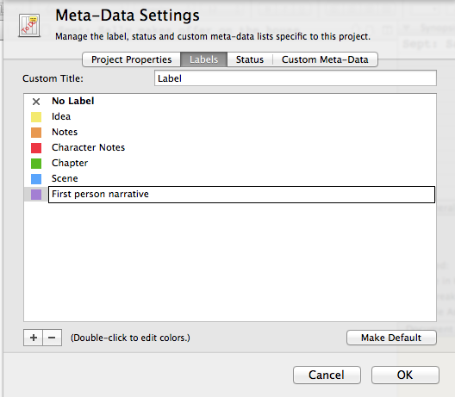This screenshot has width=455, height=397.
Task: Click the plus button to add label
Action: 33,338
